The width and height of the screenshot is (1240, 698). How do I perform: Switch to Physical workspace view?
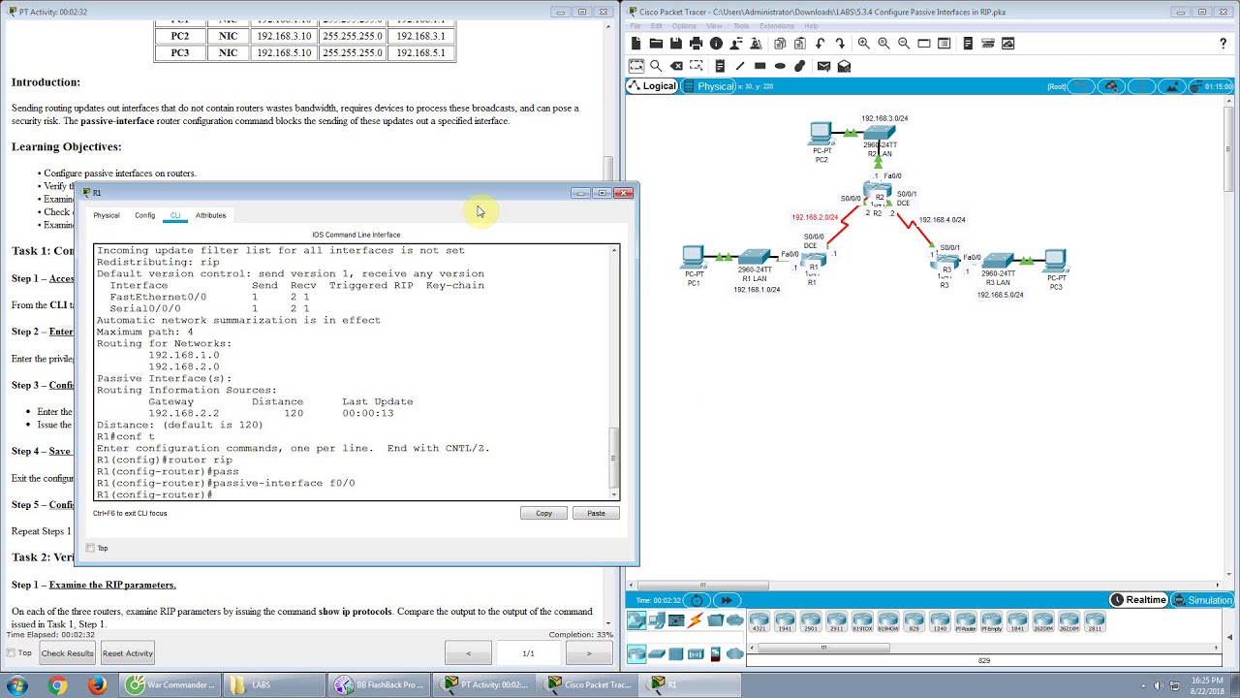click(x=709, y=86)
